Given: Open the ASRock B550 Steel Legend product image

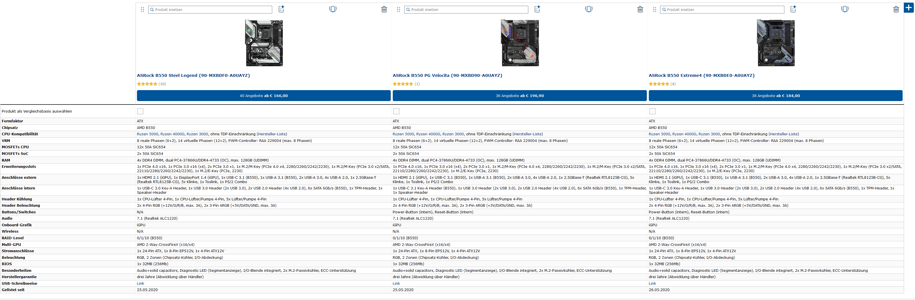Looking at the screenshot, I should [264, 43].
